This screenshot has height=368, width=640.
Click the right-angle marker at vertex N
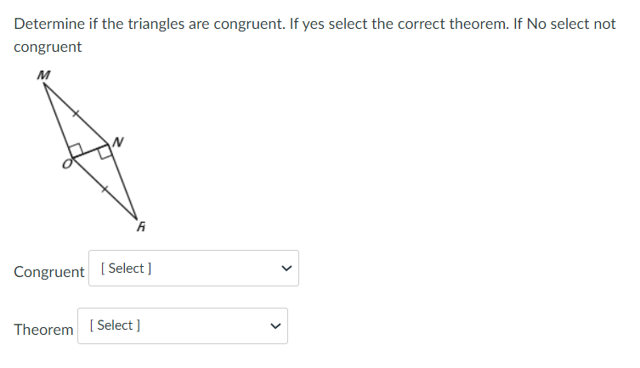[105, 152]
